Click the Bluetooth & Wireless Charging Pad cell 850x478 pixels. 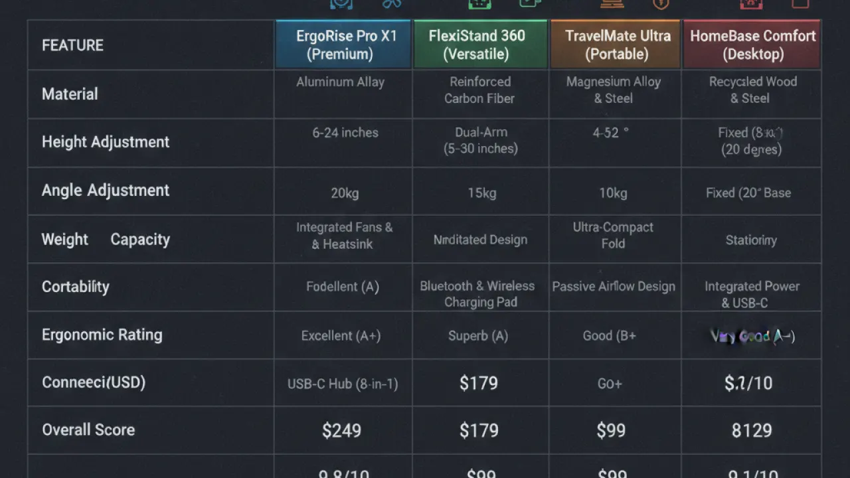(477, 294)
